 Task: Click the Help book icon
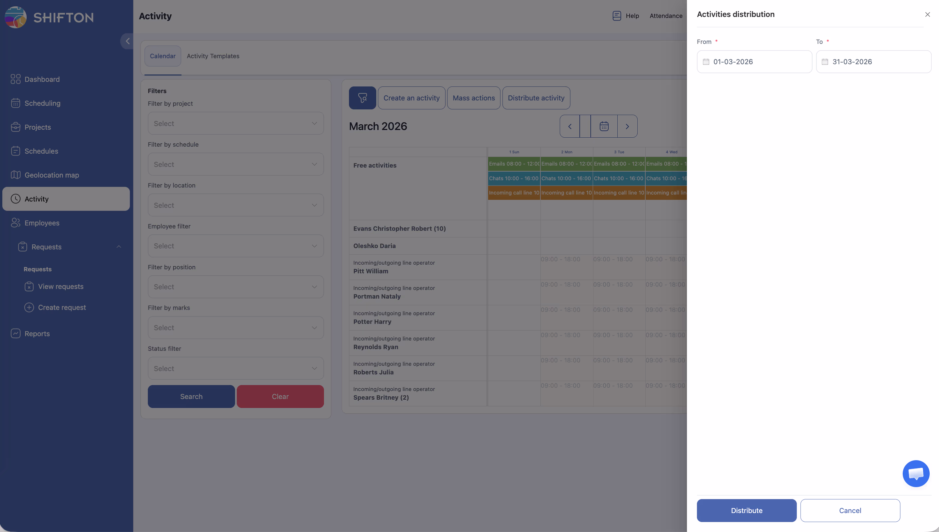coord(617,16)
